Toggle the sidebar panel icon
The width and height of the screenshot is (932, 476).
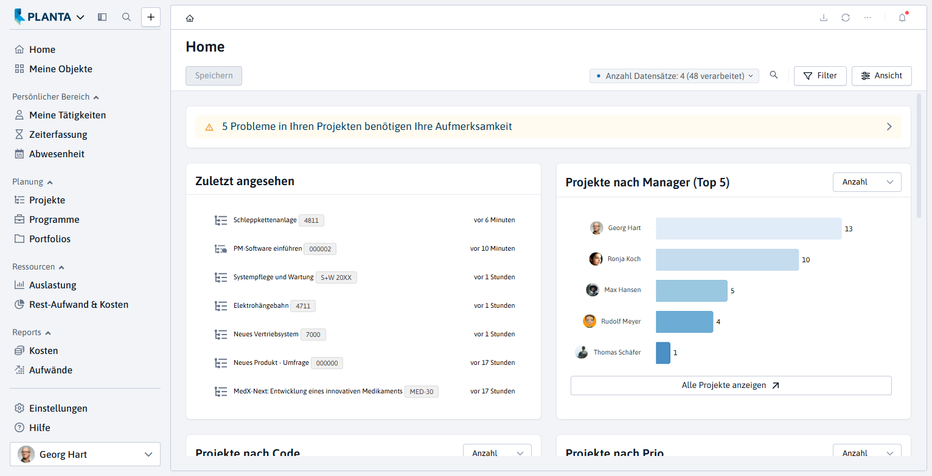102,17
